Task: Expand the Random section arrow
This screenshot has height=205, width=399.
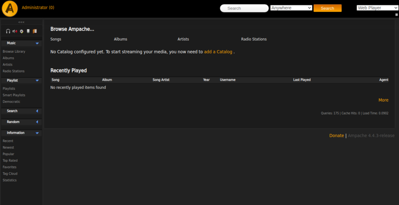Action: [37, 122]
